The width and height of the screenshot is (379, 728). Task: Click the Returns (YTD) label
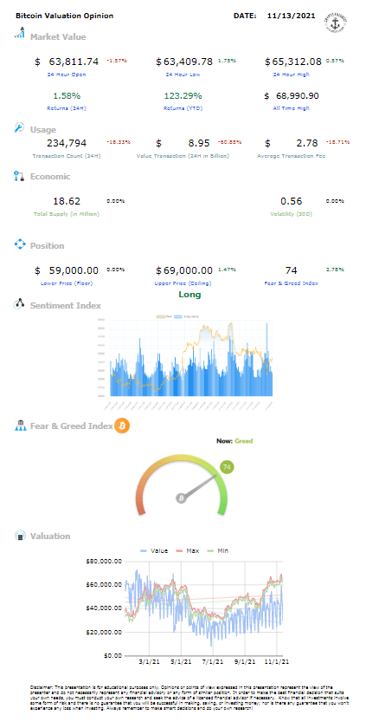point(183,108)
